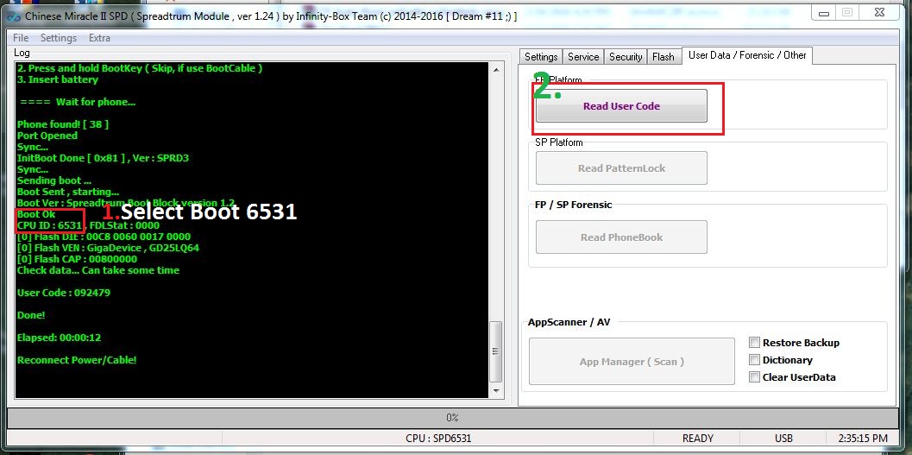Open the Extra menu
This screenshot has height=455, width=912.
(x=99, y=38)
